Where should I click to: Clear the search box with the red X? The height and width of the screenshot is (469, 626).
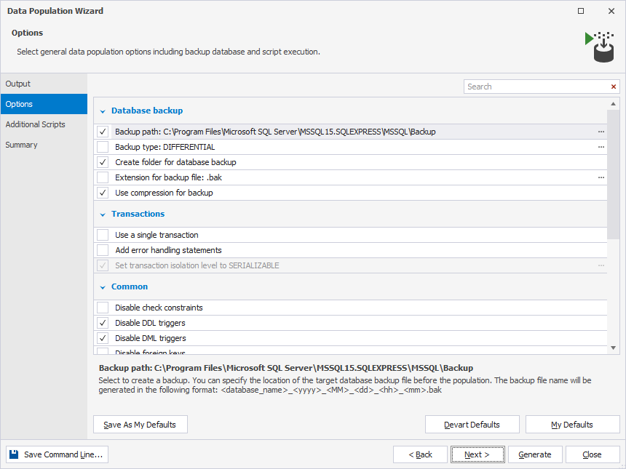point(613,87)
